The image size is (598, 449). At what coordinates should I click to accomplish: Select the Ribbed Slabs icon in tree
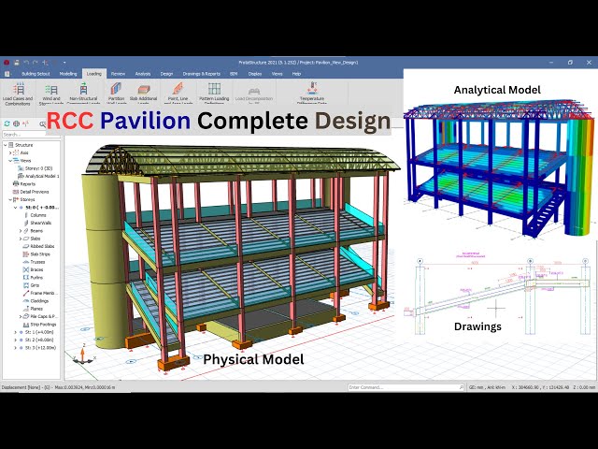coord(26,246)
